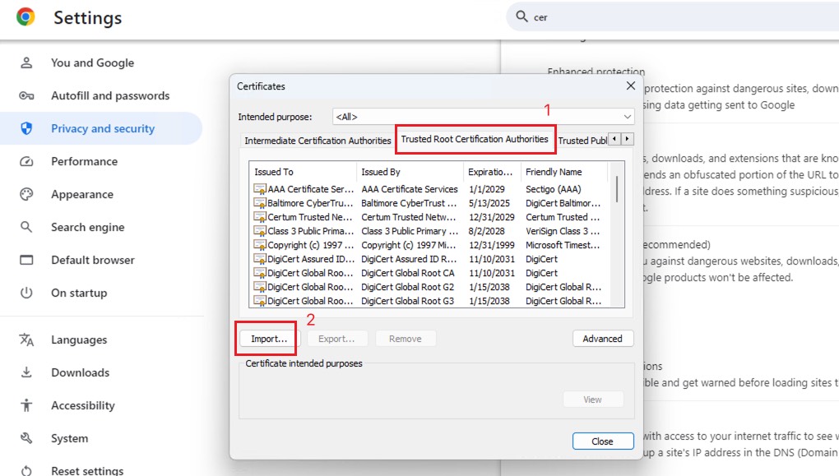839x476 pixels.
Task: Click the Performance gauge icon
Action: coord(26,162)
